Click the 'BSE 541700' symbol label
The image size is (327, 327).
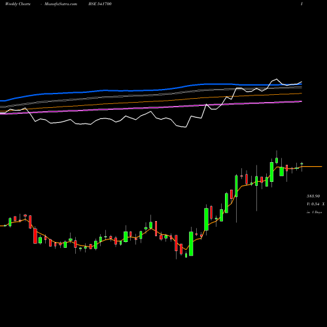(100, 4)
